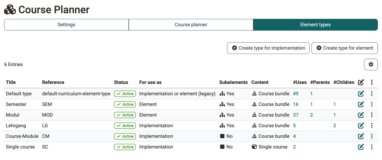Open more actions for Lehrgang

[x=372, y=126]
